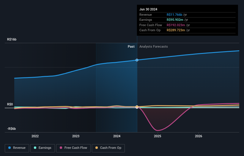The width and height of the screenshot is (244, 156).
Task: Click the Revenue row label in tooltip
Action: (146, 15)
